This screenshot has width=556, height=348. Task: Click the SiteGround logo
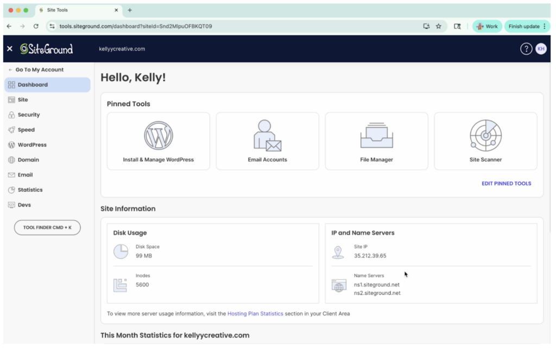[47, 49]
